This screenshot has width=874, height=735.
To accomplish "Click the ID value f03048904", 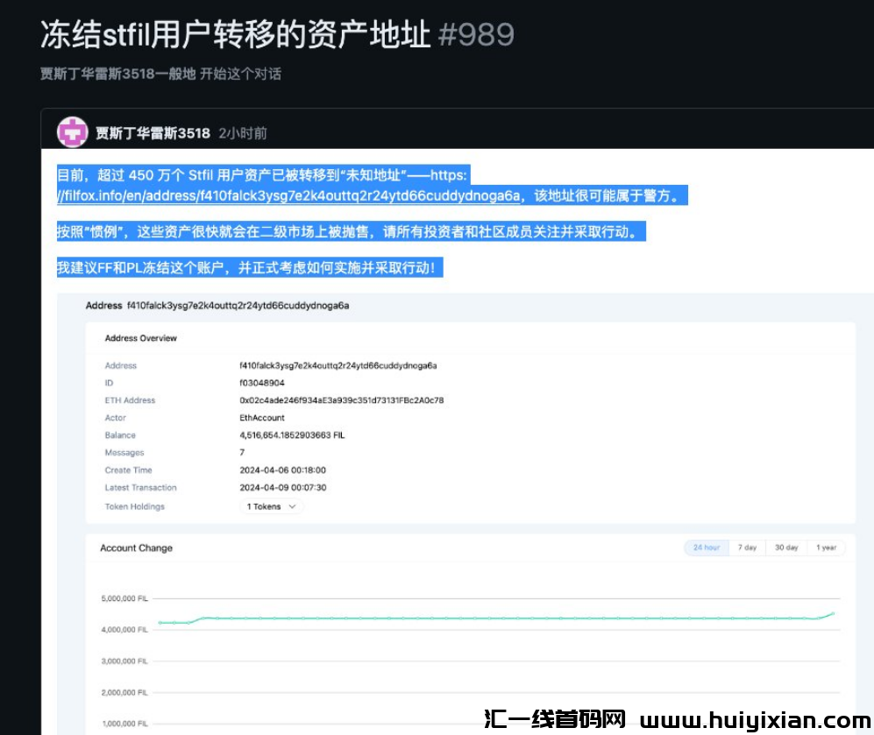I will 260,383.
